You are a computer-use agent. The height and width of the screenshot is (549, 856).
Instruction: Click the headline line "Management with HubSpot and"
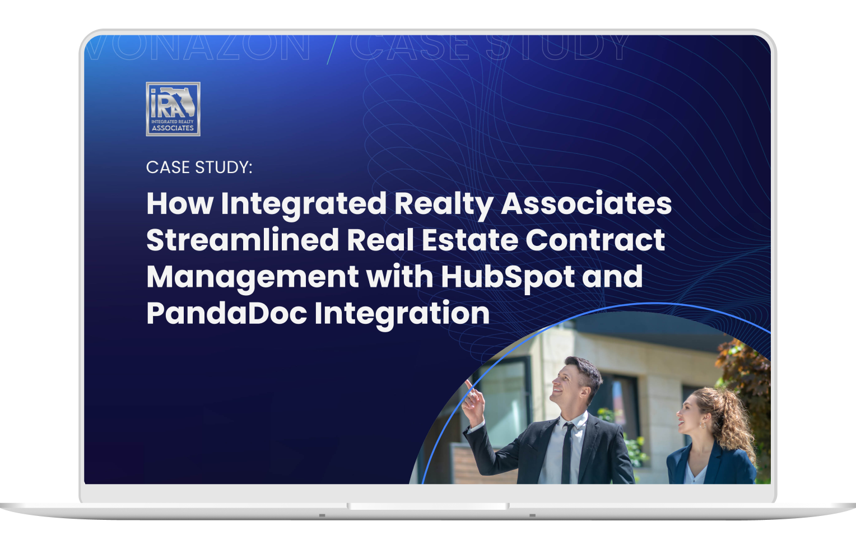click(x=394, y=277)
